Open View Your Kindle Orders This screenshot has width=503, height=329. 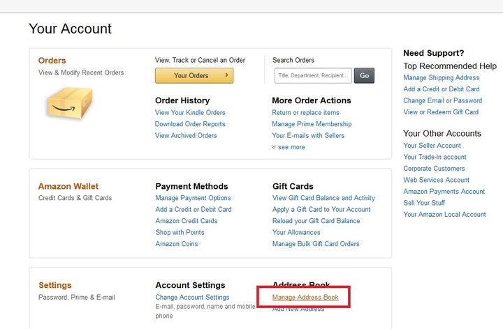(190, 113)
